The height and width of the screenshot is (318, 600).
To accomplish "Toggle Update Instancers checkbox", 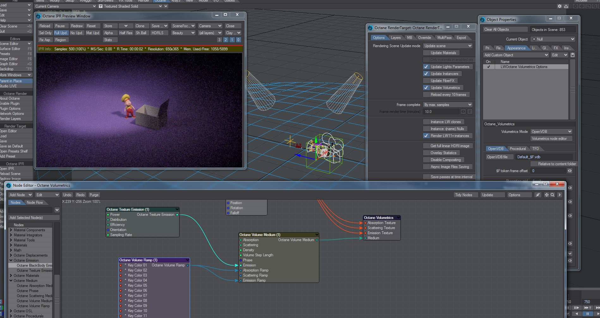I will pyautogui.click(x=426, y=74).
